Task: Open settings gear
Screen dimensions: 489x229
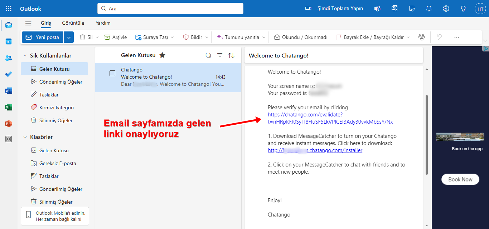Action: coord(446,9)
